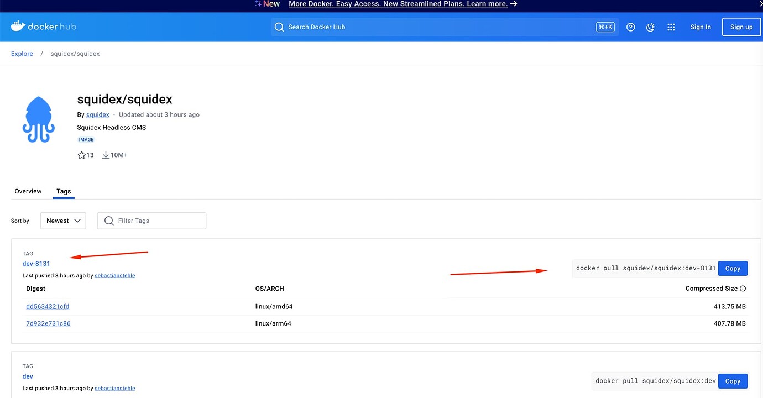This screenshot has height=398, width=763.
Task: Copy the dev tag pull command
Action: (733, 381)
